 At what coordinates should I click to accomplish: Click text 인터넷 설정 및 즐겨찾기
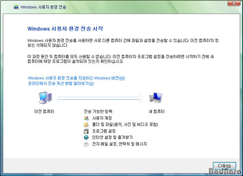click(x=112, y=138)
